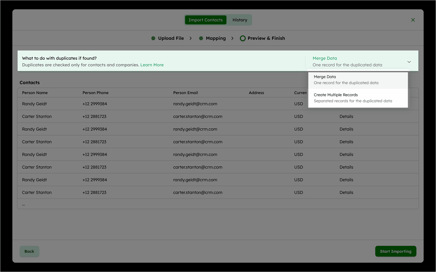
Task: Click the Preview & Finish step circle
Action: point(242,38)
